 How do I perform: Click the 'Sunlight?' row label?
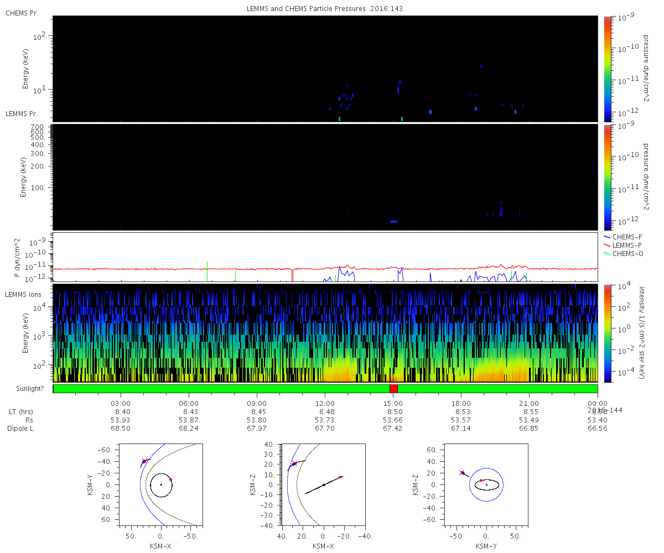click(x=24, y=389)
